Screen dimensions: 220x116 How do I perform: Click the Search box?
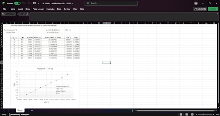pos(111,3)
